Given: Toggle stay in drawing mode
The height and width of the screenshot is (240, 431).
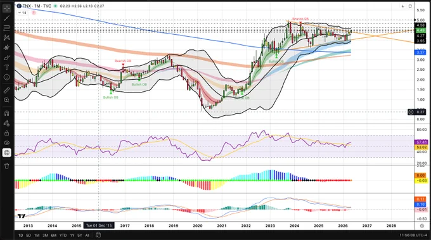Looking at the screenshot, I should (6, 123).
